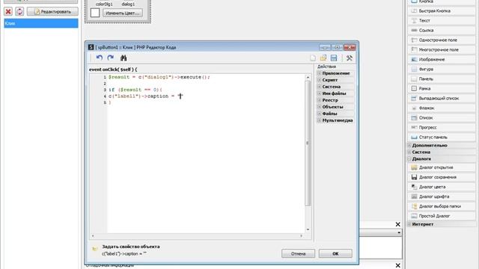Pick the Панель component
The image size is (479, 269).
[x=441, y=79]
